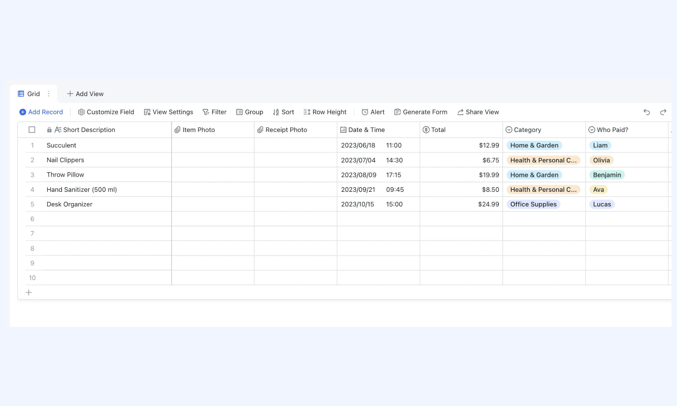Click the lock icon on Short Description
Image resolution: width=677 pixels, height=406 pixels.
[x=49, y=130]
